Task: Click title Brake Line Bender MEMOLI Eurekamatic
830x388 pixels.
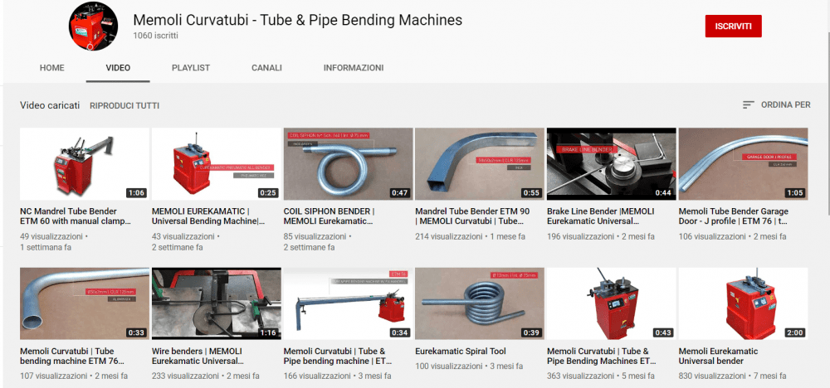Action: point(600,216)
